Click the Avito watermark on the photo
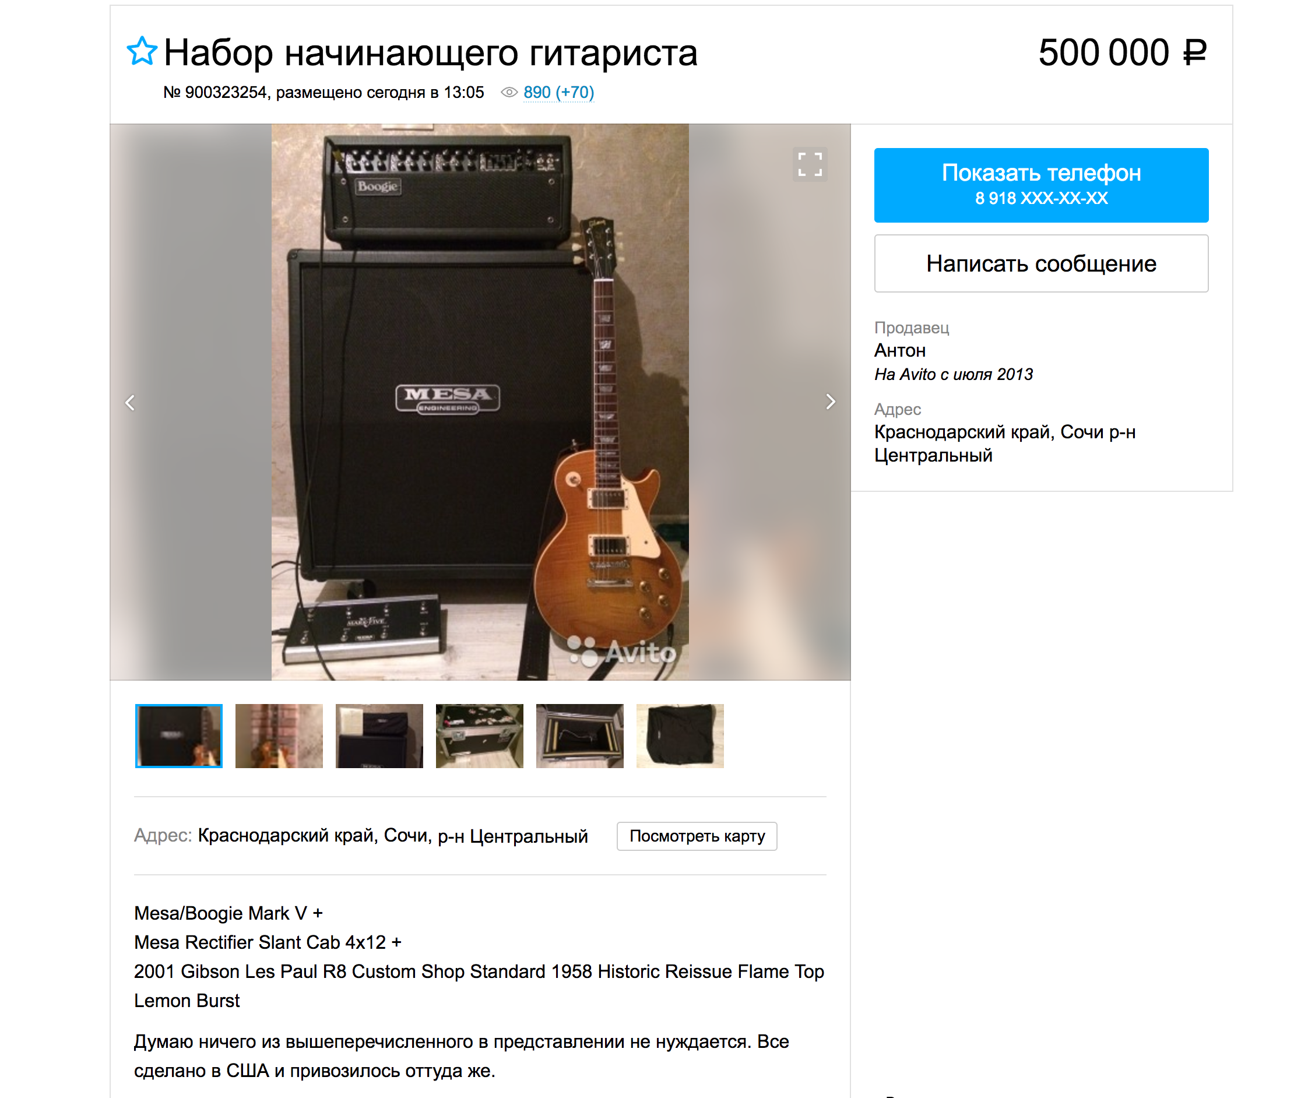 coord(622,652)
